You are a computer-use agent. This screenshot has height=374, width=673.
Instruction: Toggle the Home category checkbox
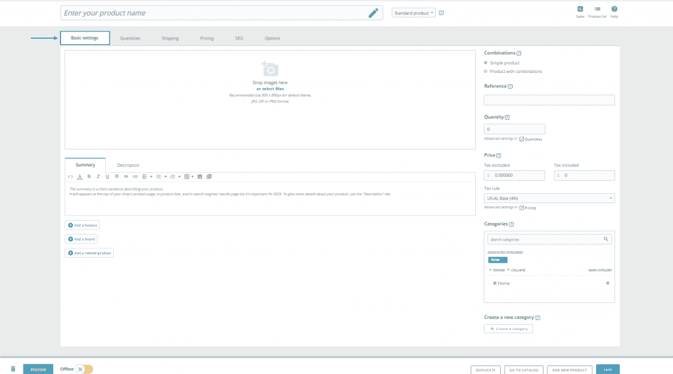coord(494,283)
